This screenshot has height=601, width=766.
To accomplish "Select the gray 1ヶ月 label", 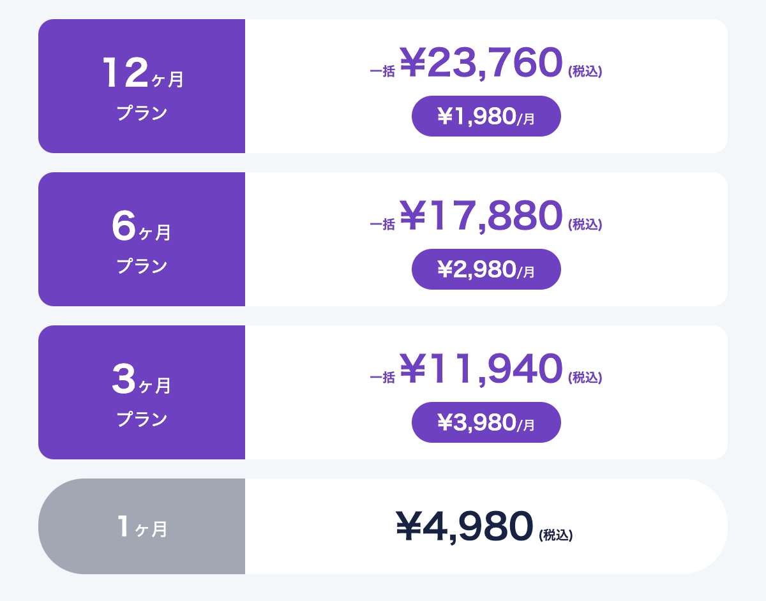I will click(x=142, y=526).
